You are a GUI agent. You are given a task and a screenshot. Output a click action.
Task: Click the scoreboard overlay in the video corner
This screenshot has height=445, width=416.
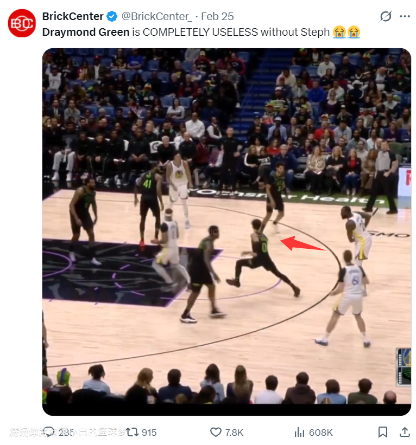pos(404,367)
